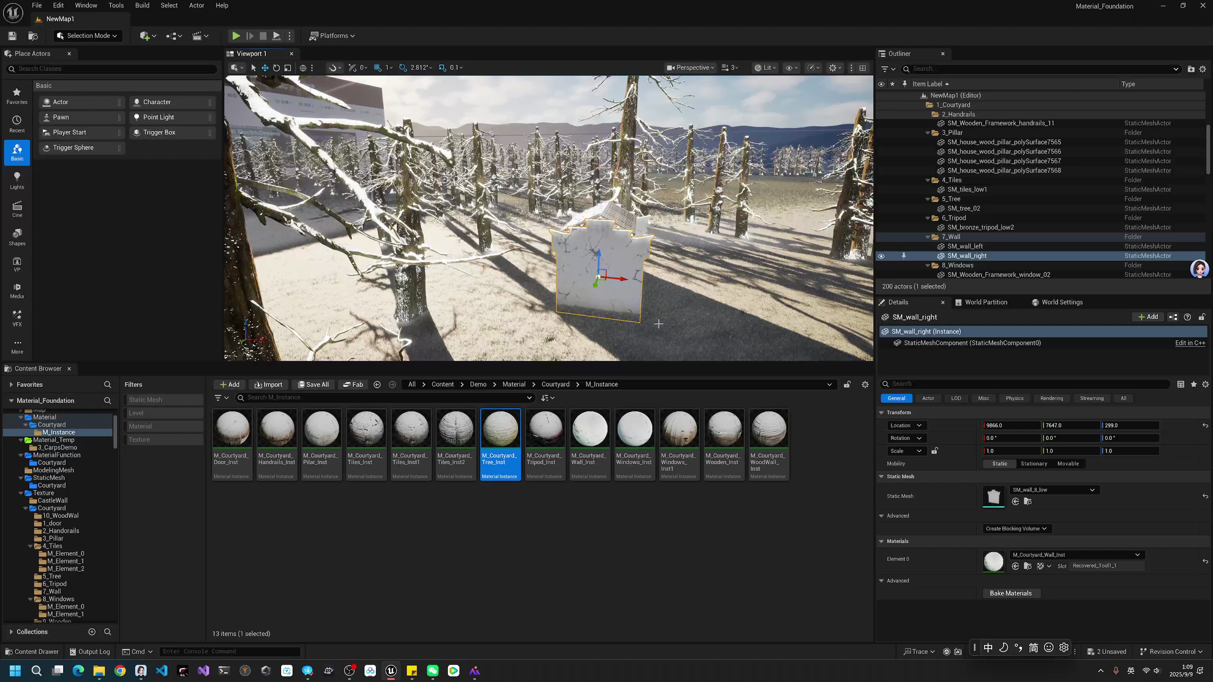Viewport: 1213px width, 682px height.
Task: Add a new collection with the plus icon
Action: (92, 631)
